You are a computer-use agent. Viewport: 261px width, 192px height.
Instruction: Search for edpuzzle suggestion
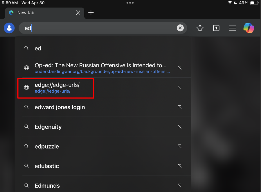107,146
